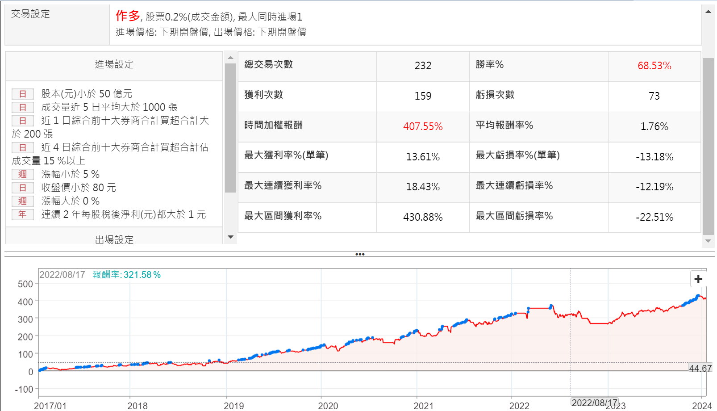Viewport: 717px width, 411px height.
Task: Click the 時間加權報酬 value 407.55%
Action: 422,126
